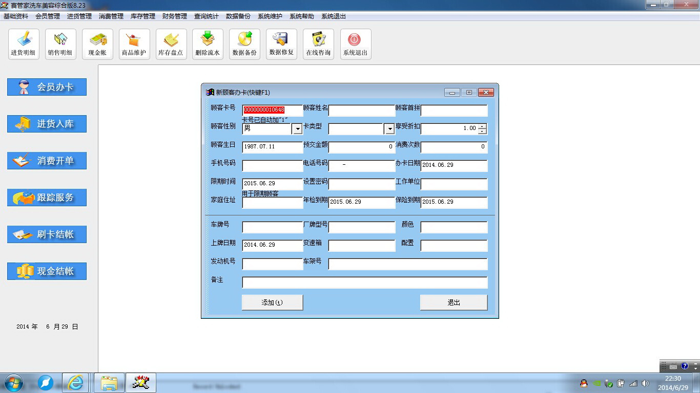Viewport: 700px width, 393px height.
Task: Increase 享受折扣 value with up arrow
Action: tap(482, 126)
